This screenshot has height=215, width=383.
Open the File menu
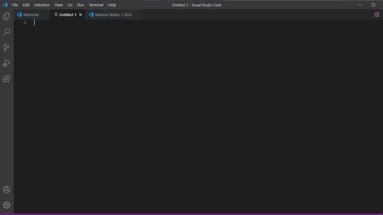tap(15, 5)
